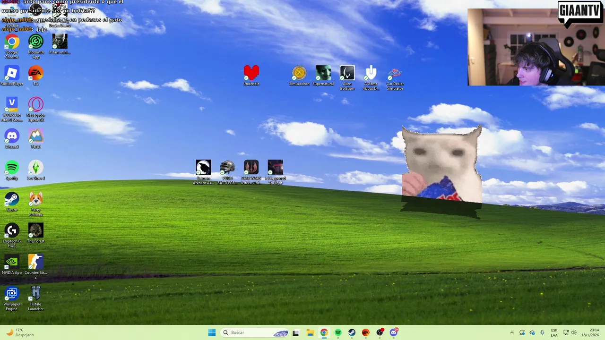Select the Spotify desktop icon
The width and height of the screenshot is (605, 340).
point(12,170)
